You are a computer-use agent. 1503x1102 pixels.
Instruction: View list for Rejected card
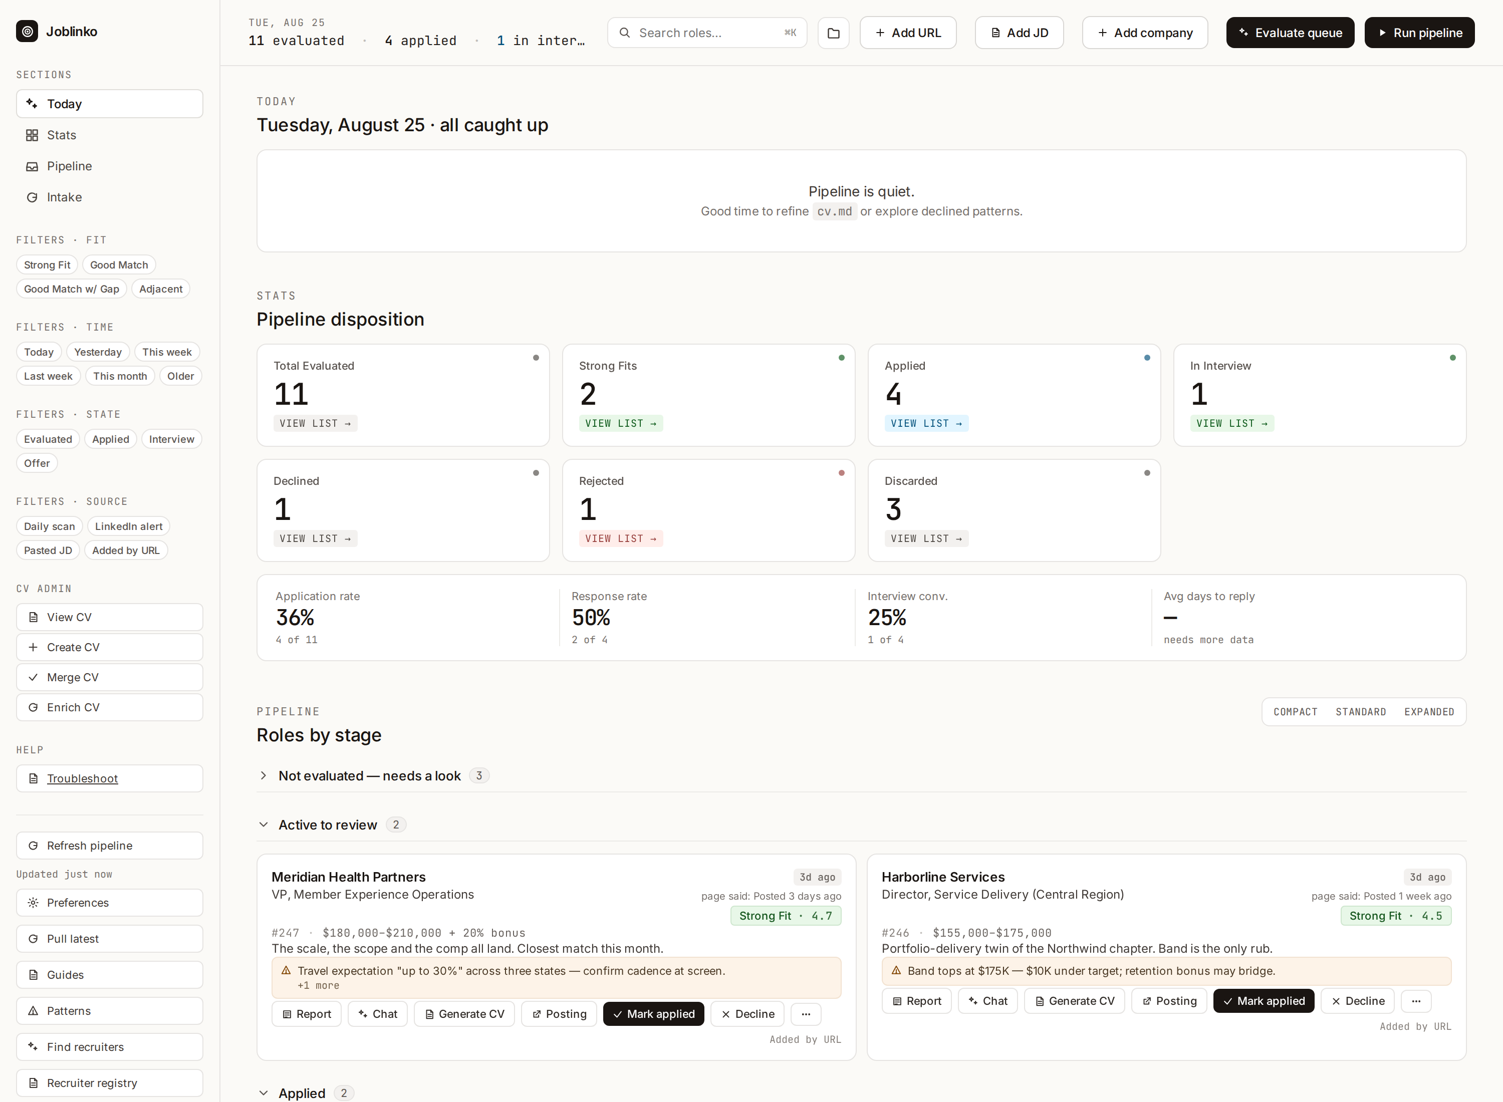620,539
